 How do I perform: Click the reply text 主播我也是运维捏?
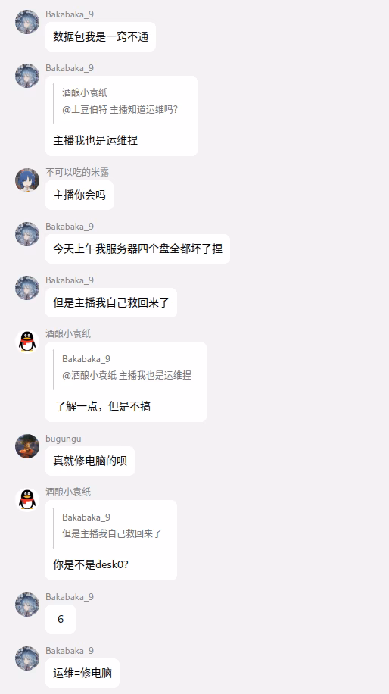click(95, 141)
